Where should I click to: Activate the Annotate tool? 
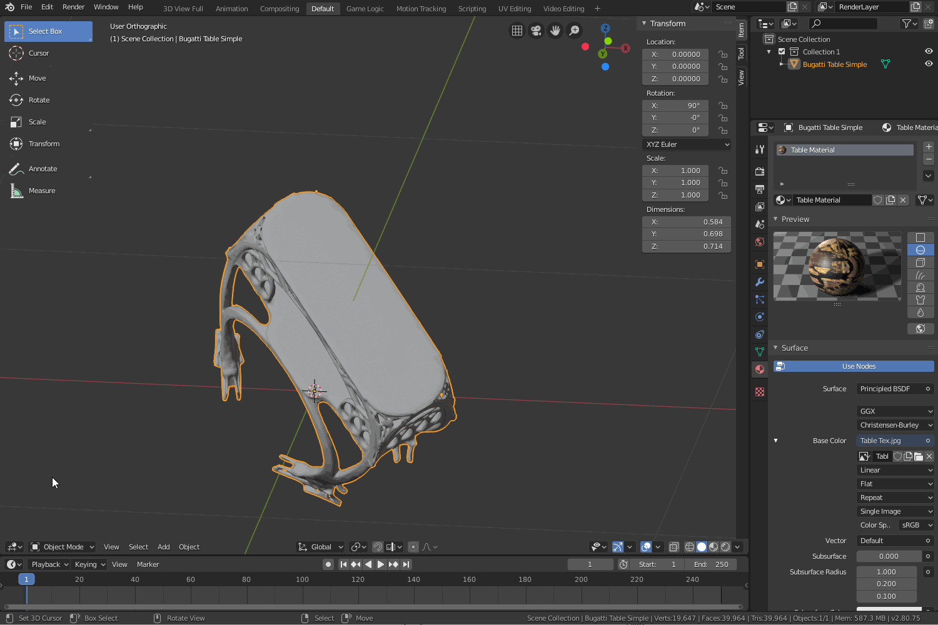pos(43,169)
